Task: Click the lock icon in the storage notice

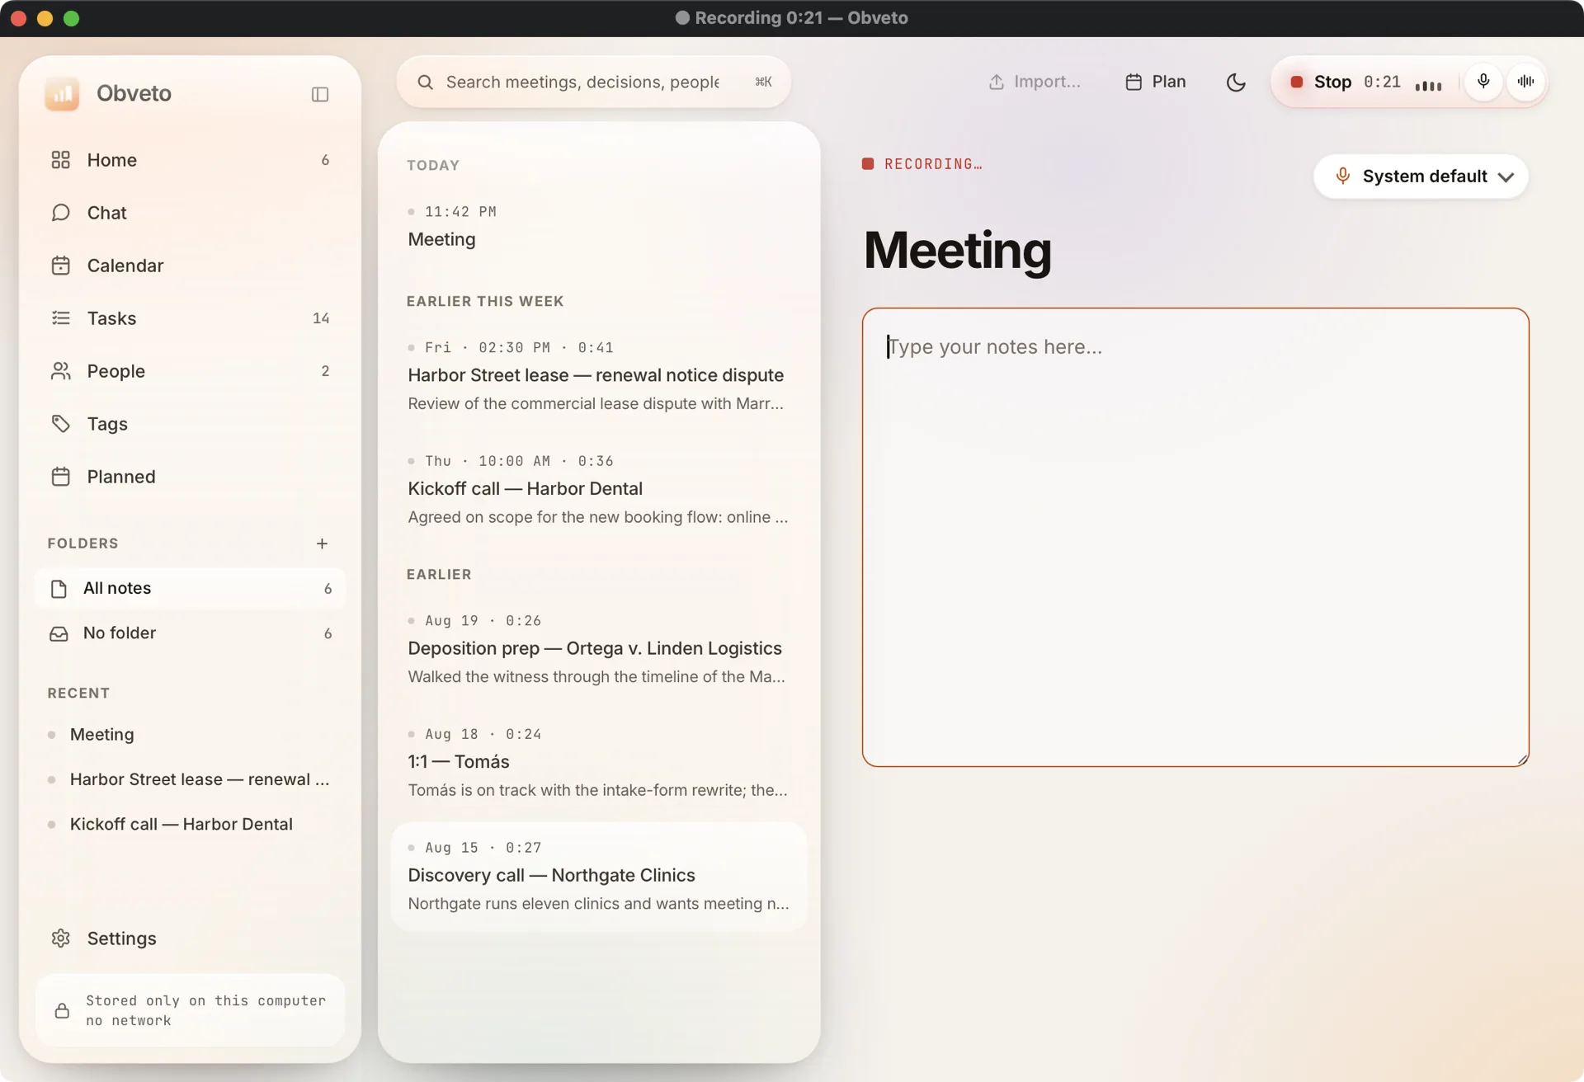Action: [62, 1011]
